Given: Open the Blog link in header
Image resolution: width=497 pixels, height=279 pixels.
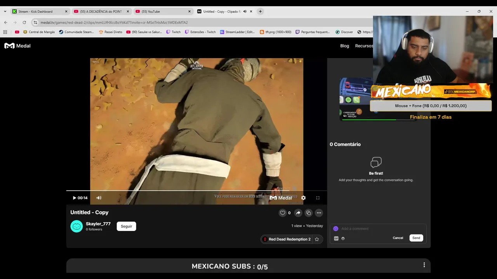Looking at the screenshot, I should coord(345,46).
